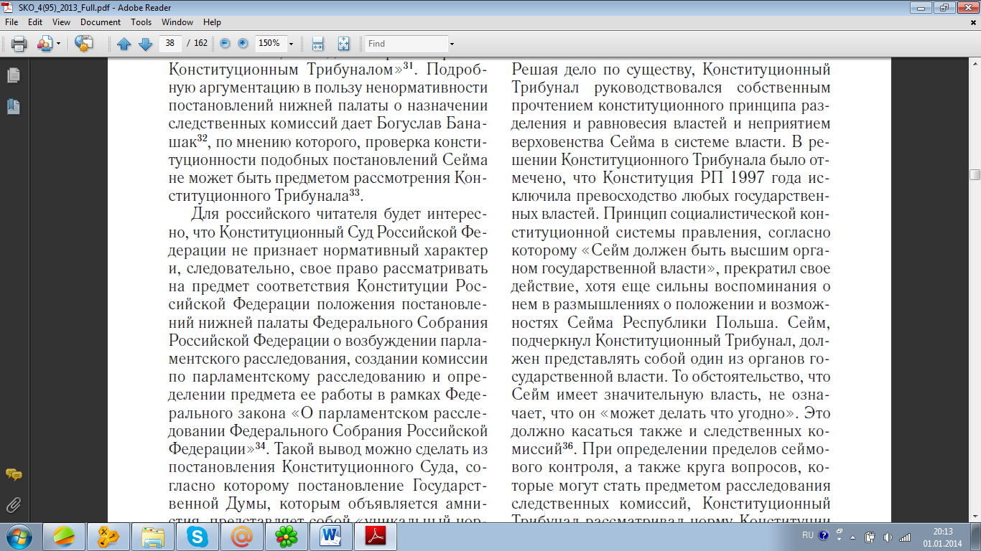Switch to Microsoft Word in taskbar
The image size is (981, 551).
330,536
